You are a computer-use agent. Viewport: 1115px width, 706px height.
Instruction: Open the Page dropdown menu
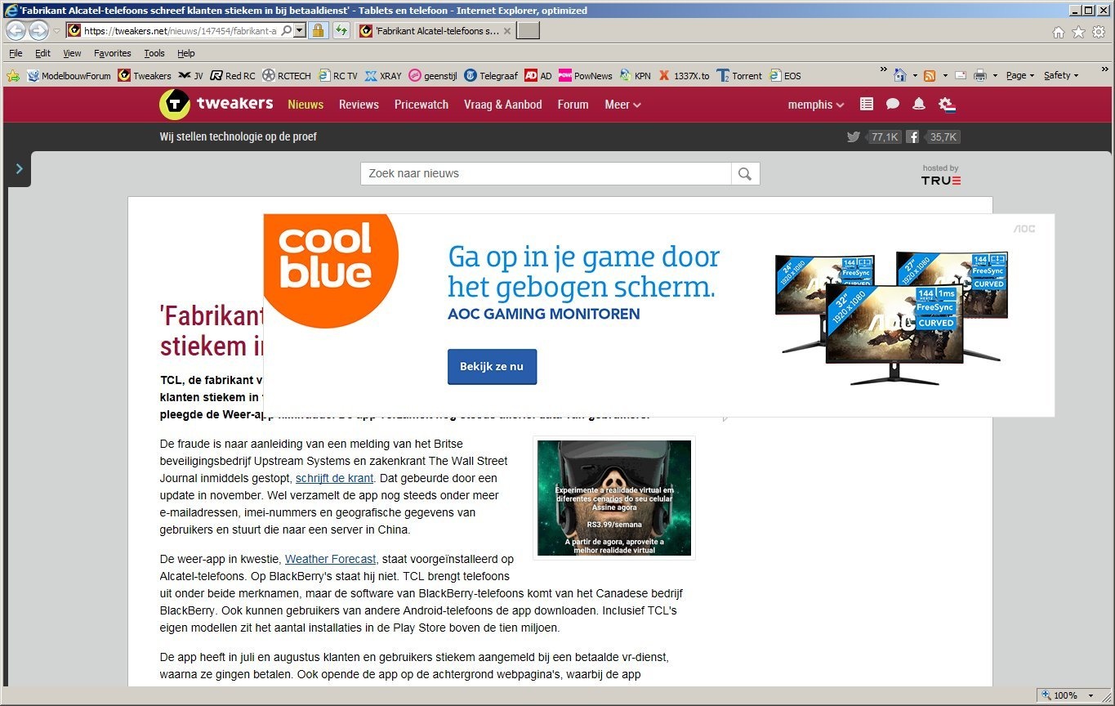click(1020, 75)
